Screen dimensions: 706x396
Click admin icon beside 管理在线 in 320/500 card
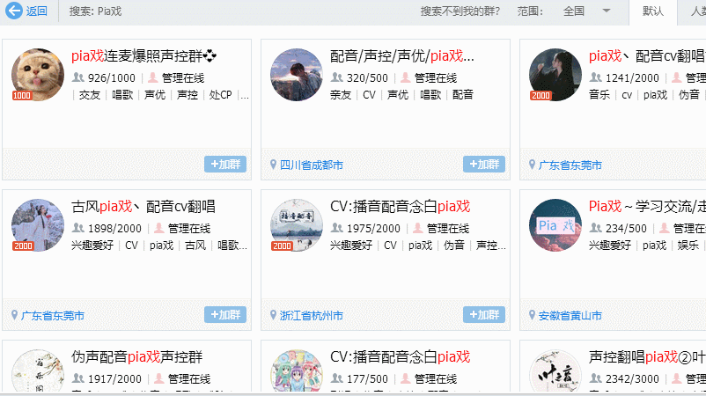pos(405,77)
